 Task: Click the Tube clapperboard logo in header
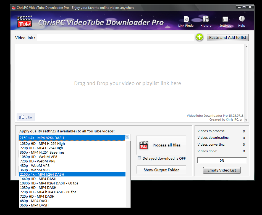(25, 21)
